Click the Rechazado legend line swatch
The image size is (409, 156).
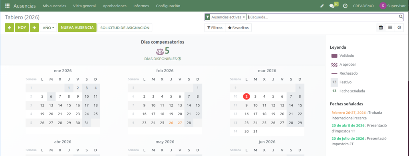[x=334, y=73]
